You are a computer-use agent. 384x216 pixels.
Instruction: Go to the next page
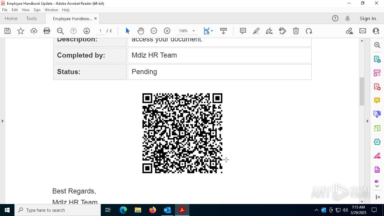(87, 31)
